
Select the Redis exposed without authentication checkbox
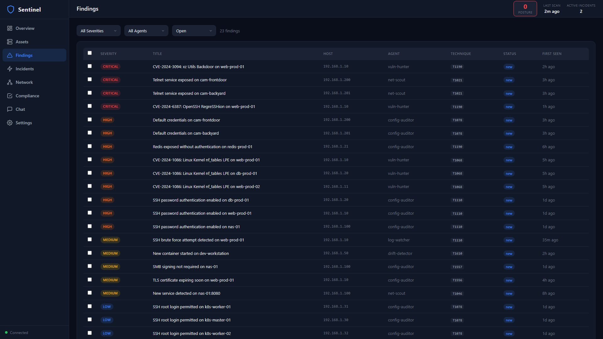(x=90, y=146)
